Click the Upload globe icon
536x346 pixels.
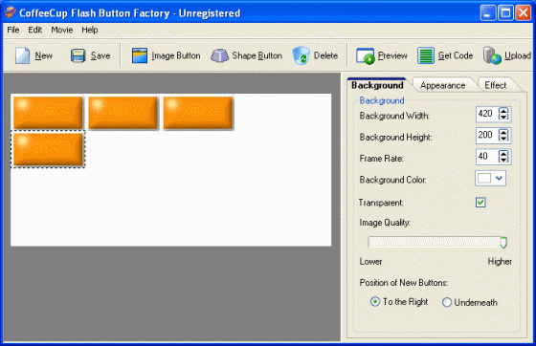(x=492, y=55)
